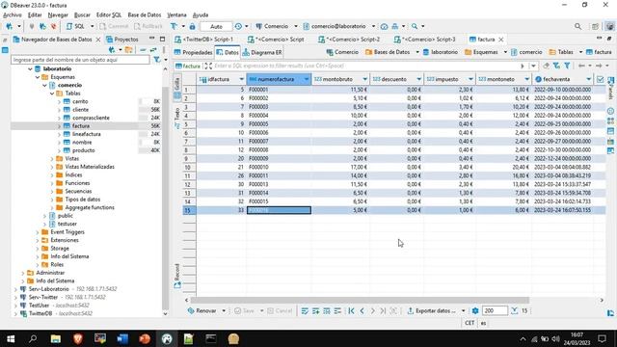Viewport: 617px width, 347px height.
Task: Go to last row navigation icon
Action: (x=383, y=310)
